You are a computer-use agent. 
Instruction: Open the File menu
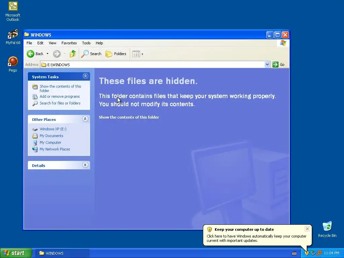(29, 43)
